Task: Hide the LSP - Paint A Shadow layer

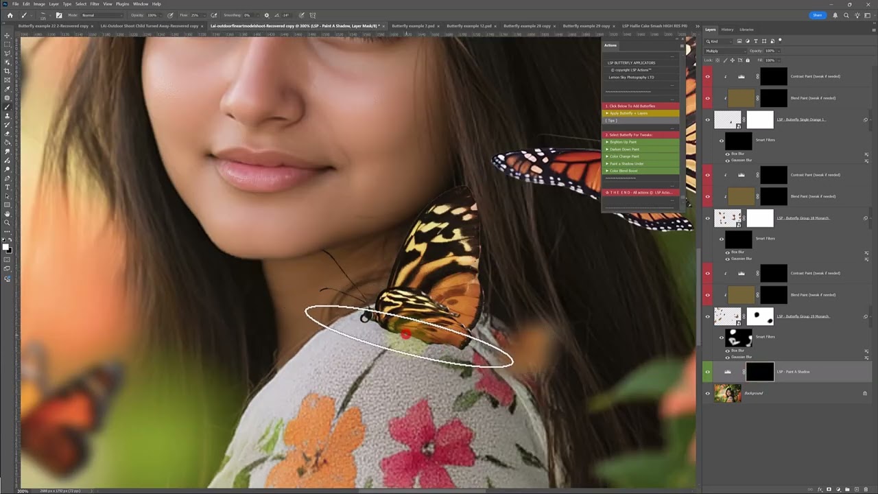Action: click(x=708, y=372)
